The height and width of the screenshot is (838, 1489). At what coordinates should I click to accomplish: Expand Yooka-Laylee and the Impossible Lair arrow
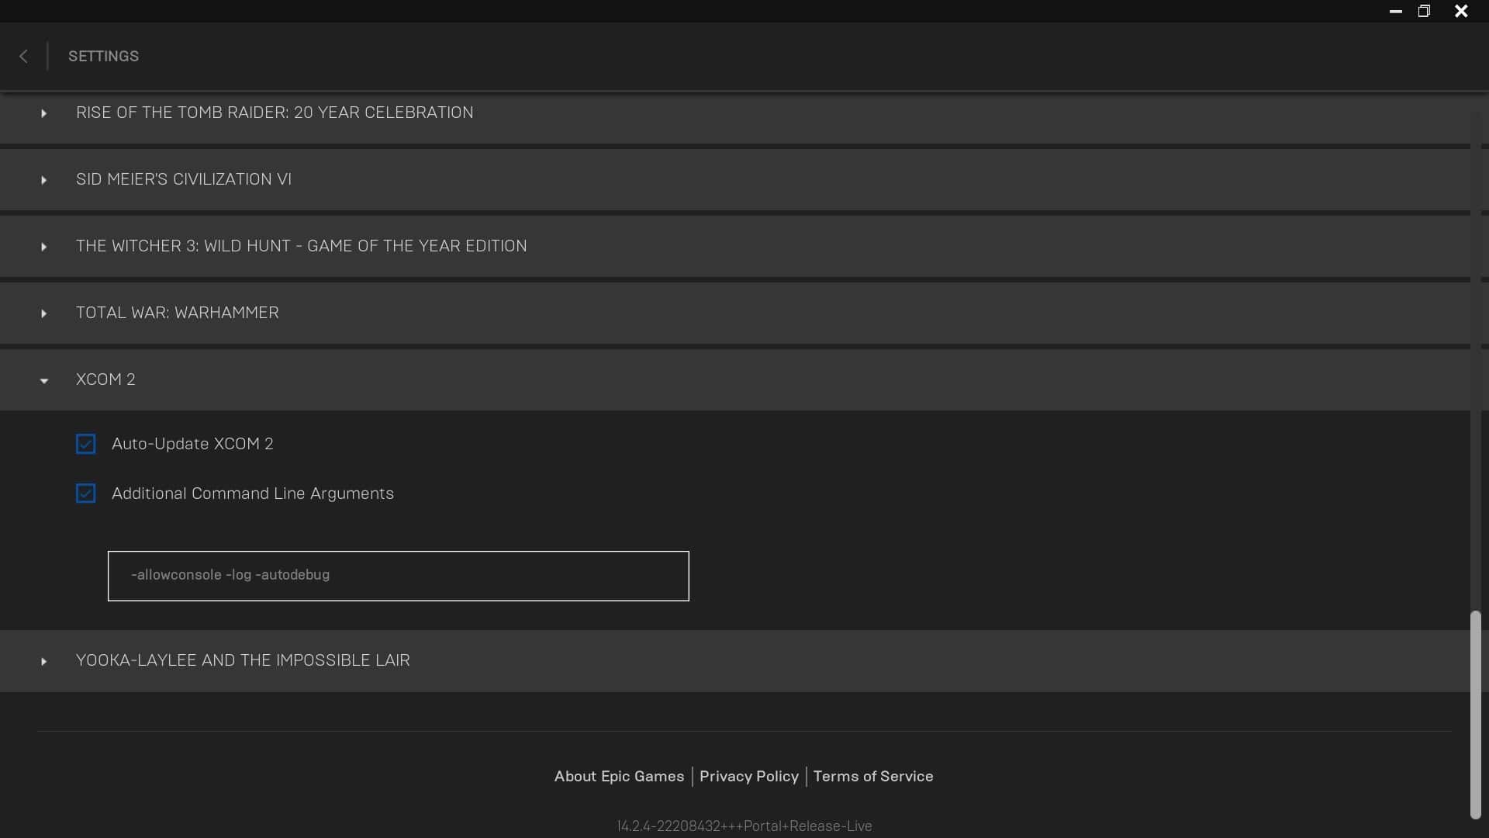pos(43,661)
